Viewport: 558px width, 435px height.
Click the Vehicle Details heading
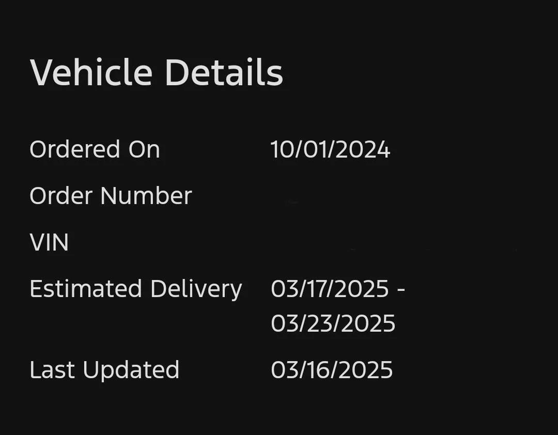(x=157, y=73)
